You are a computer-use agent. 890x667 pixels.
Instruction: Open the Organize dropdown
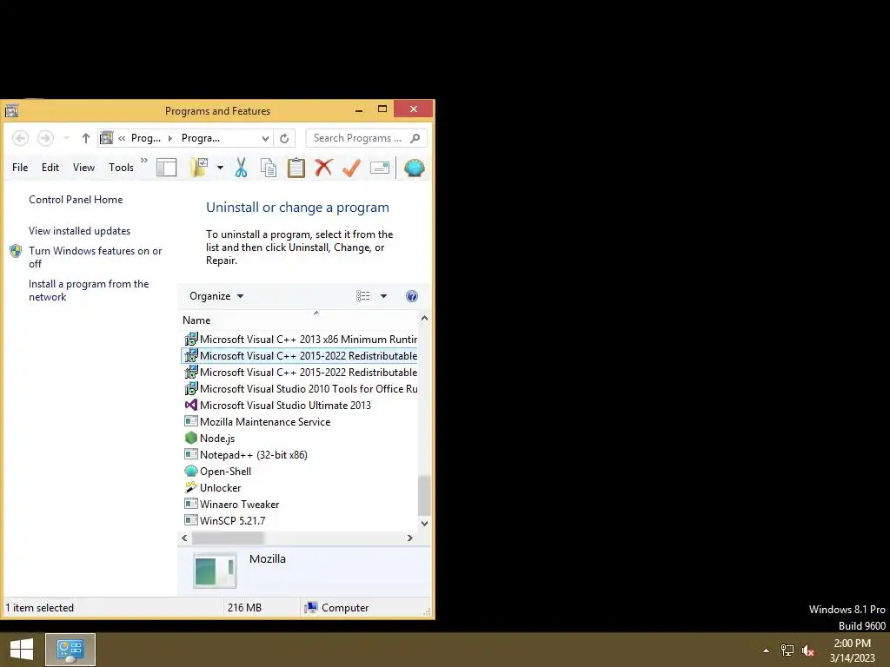pos(216,296)
